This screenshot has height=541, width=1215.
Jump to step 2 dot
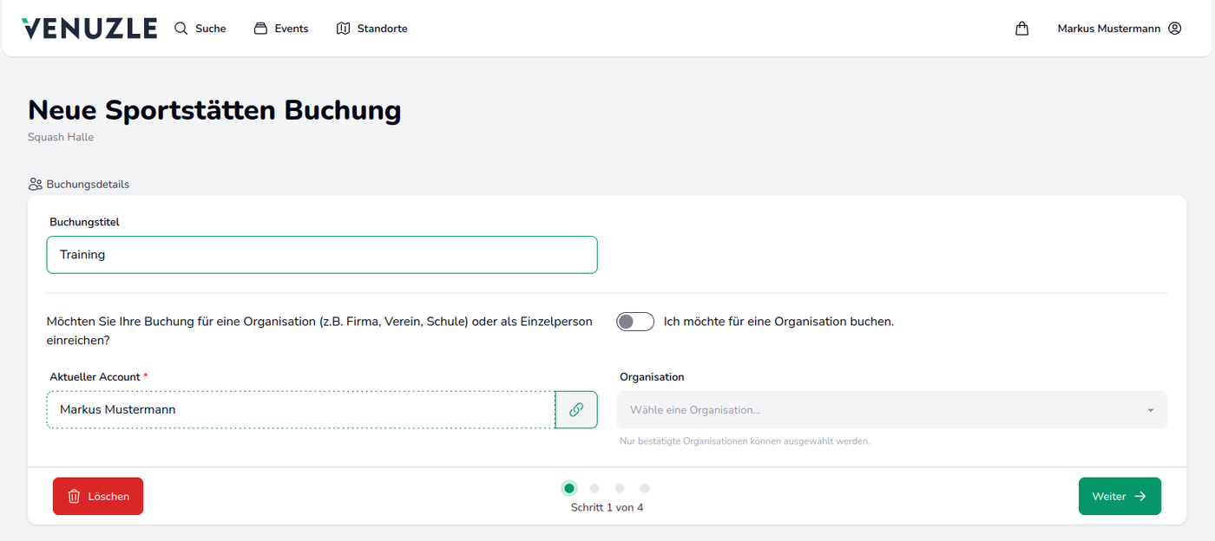point(594,488)
